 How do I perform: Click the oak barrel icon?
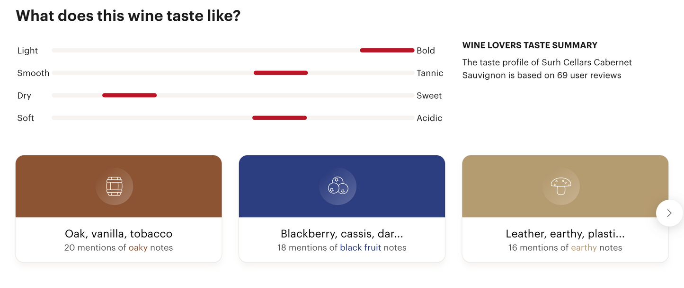point(114,186)
